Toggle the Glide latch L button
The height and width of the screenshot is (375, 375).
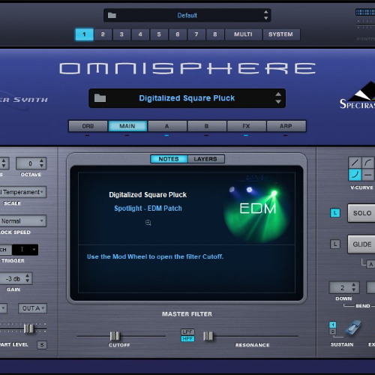coord(335,244)
